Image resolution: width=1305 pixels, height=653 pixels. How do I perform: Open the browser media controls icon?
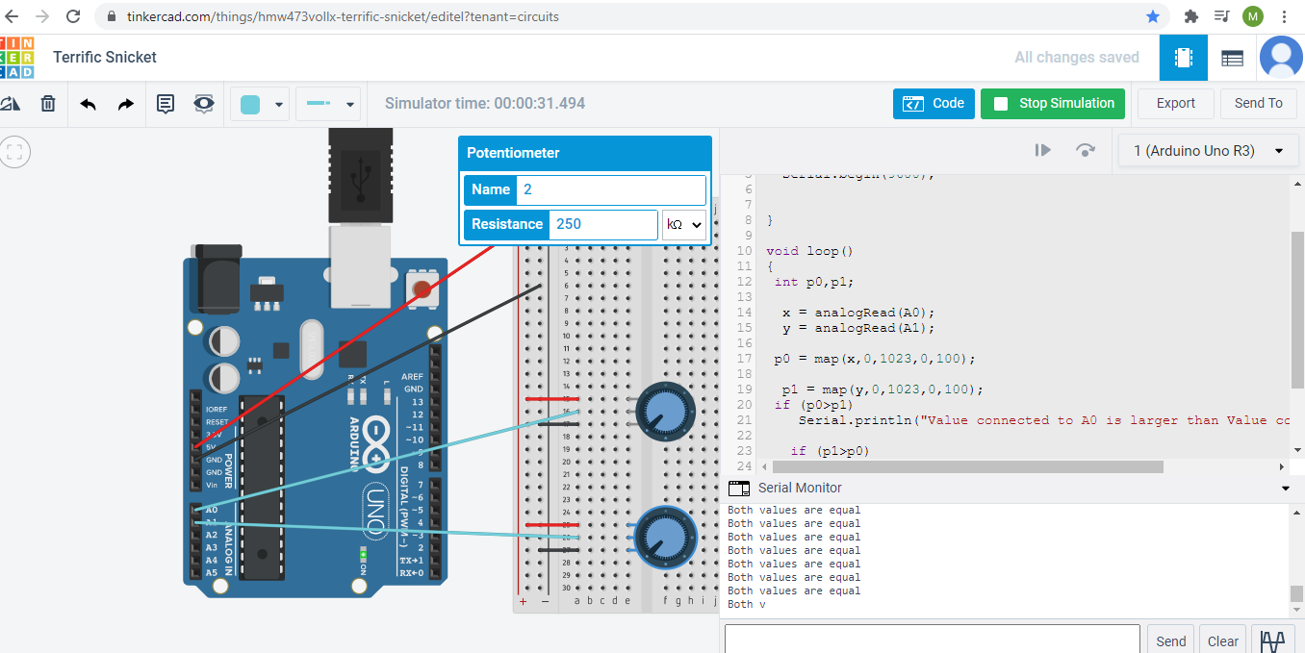pyautogui.click(x=1221, y=16)
